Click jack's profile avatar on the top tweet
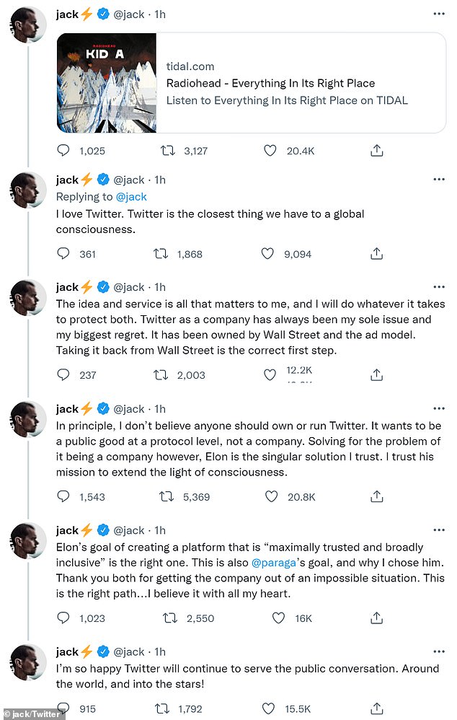457x720 pixels. tap(28, 26)
